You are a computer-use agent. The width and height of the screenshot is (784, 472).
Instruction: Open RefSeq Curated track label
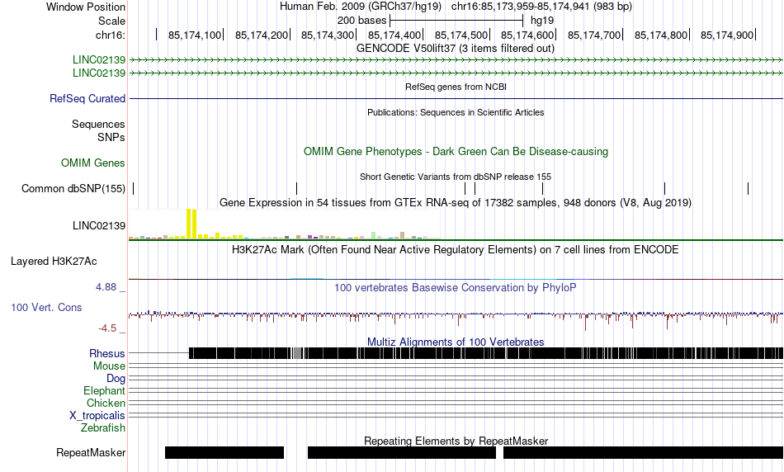click(87, 98)
